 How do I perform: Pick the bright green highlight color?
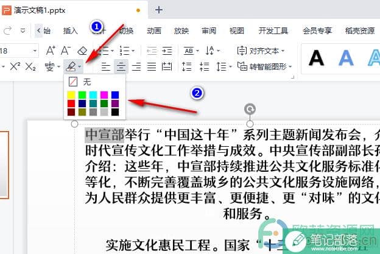(82, 95)
